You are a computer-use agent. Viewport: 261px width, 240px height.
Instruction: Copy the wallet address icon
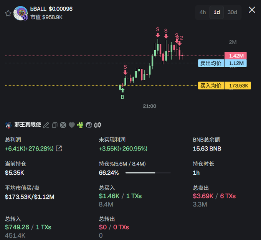coord(55,125)
